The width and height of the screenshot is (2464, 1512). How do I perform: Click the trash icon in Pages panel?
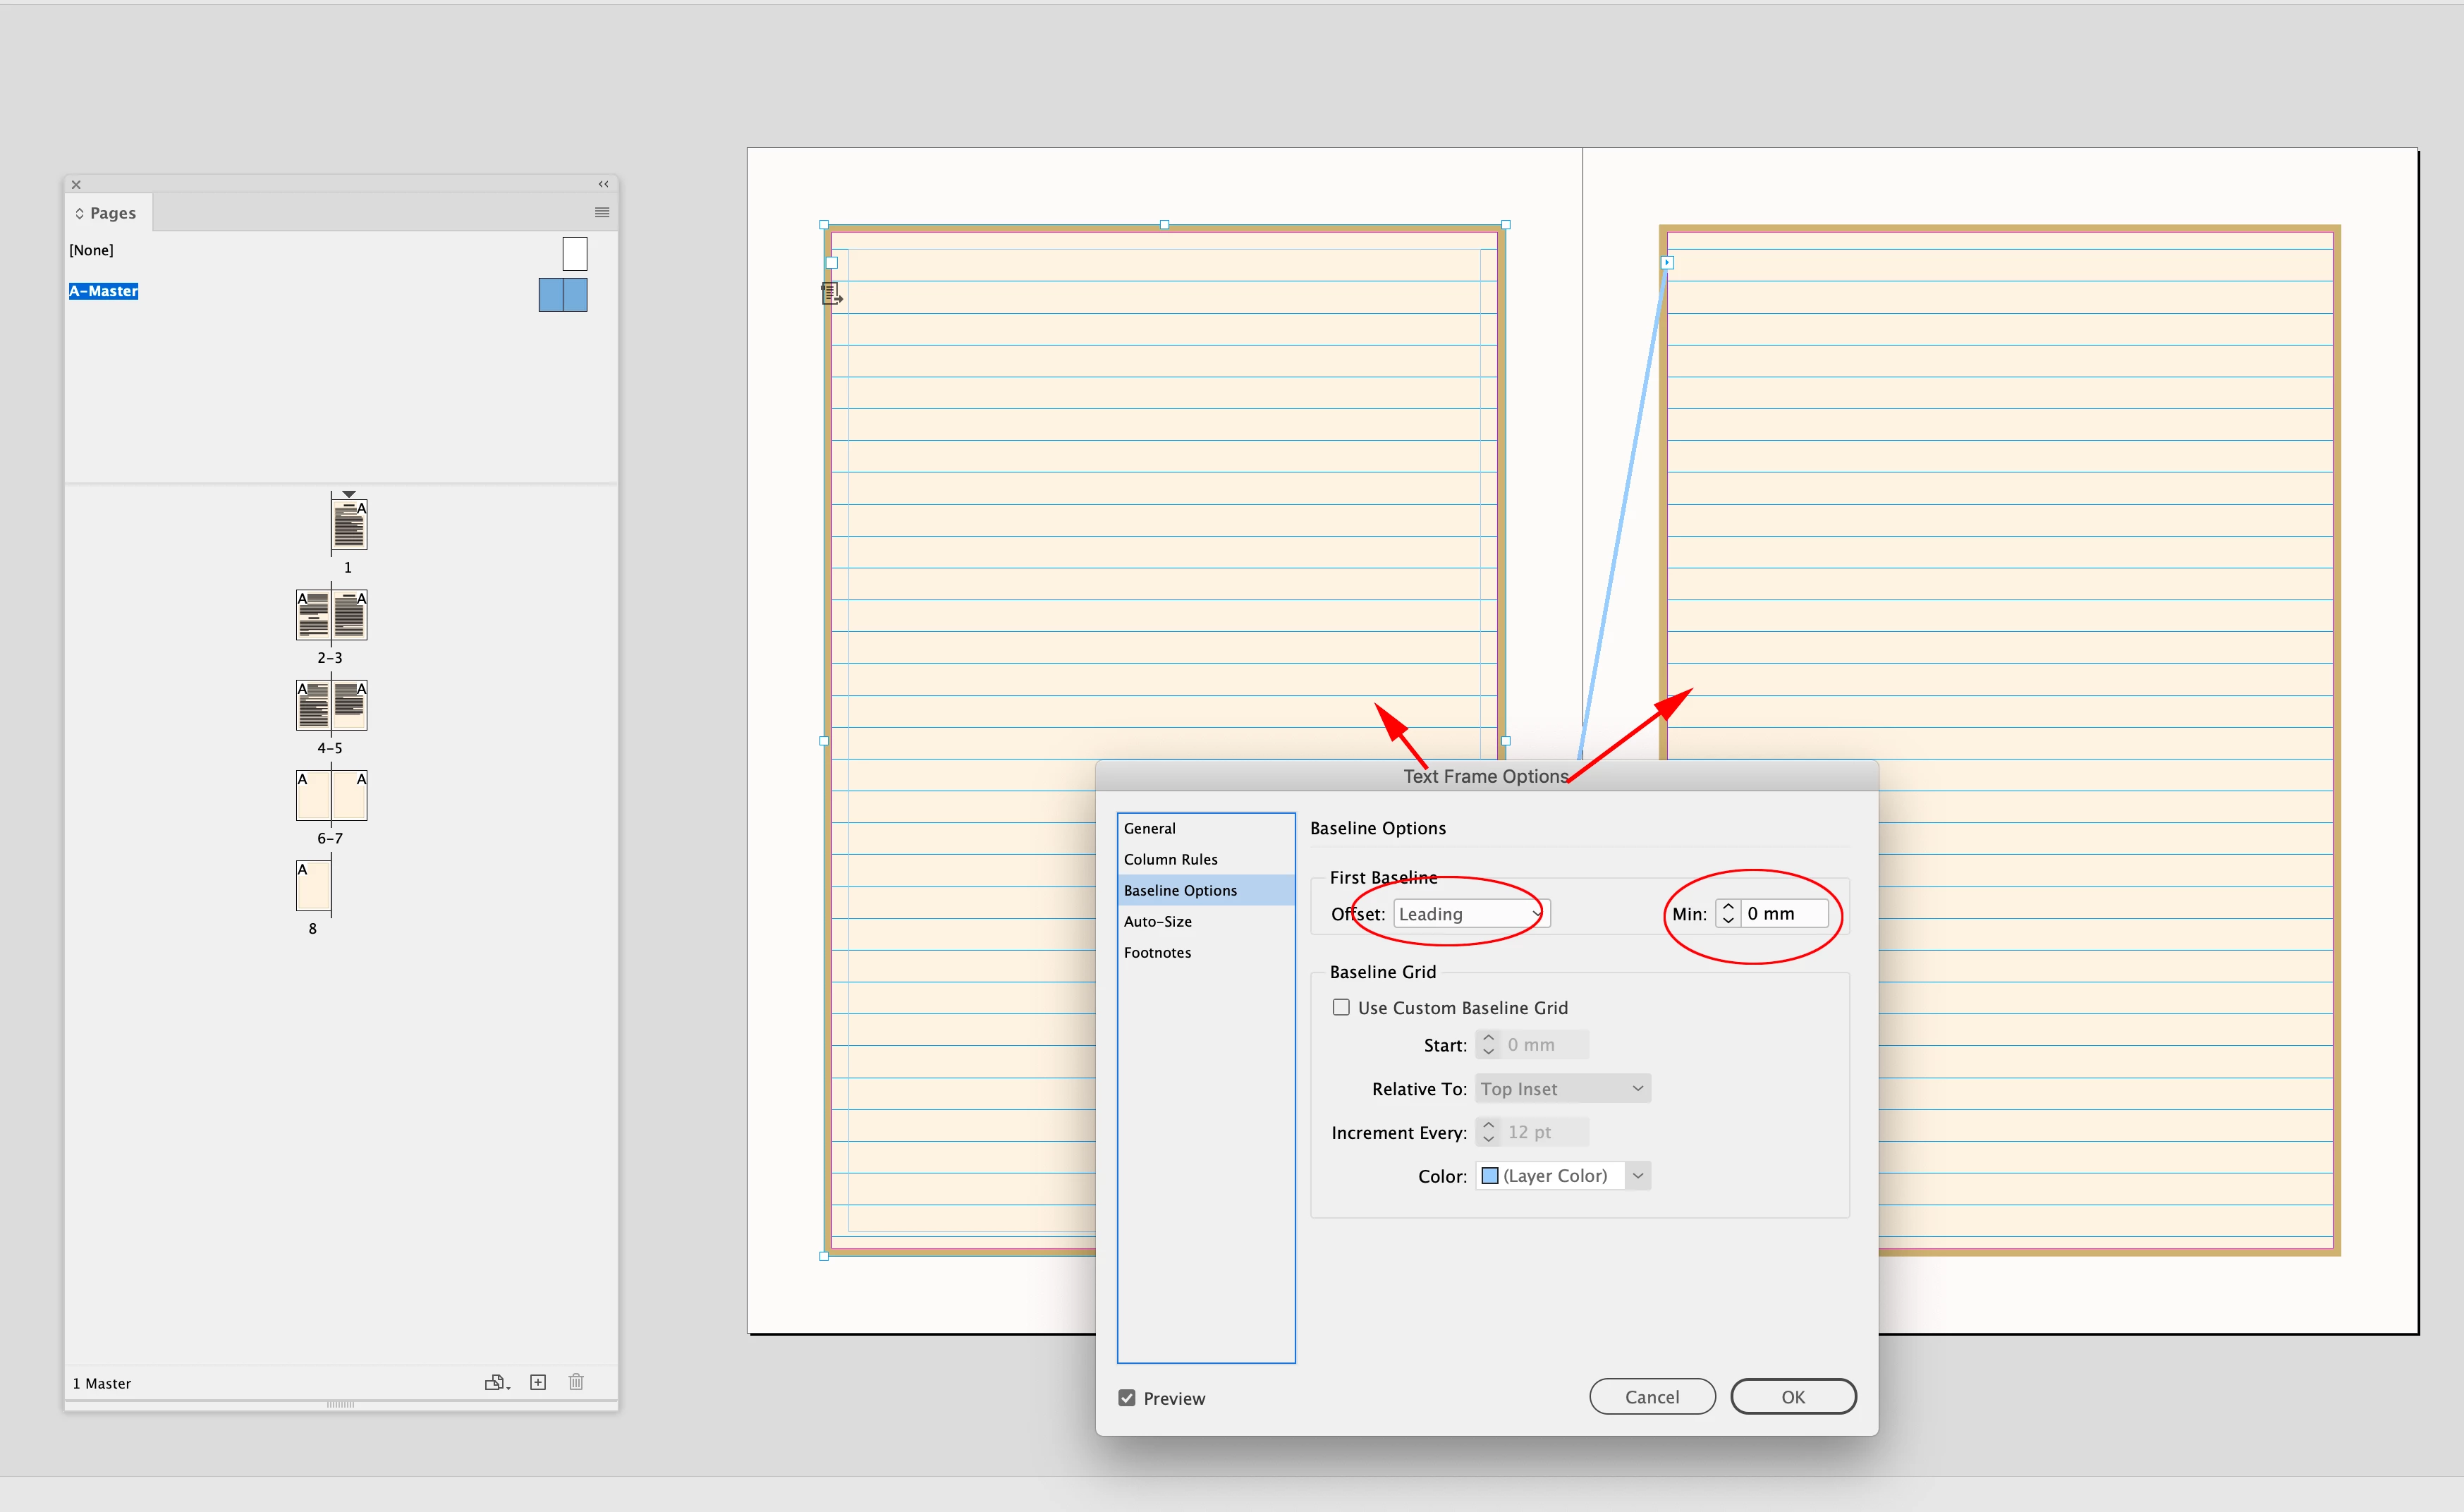576,1382
